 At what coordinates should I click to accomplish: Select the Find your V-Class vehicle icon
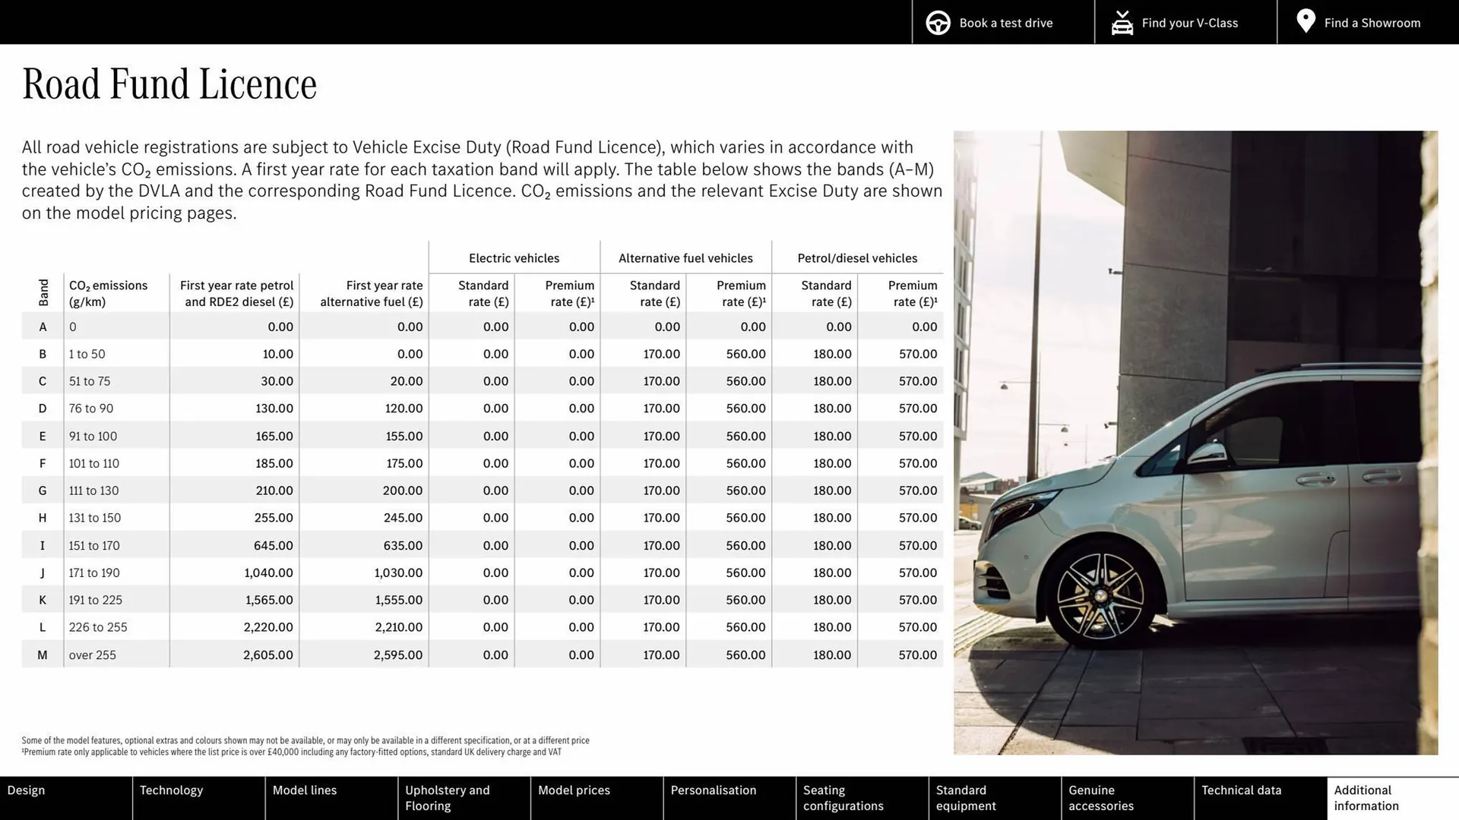(1122, 22)
